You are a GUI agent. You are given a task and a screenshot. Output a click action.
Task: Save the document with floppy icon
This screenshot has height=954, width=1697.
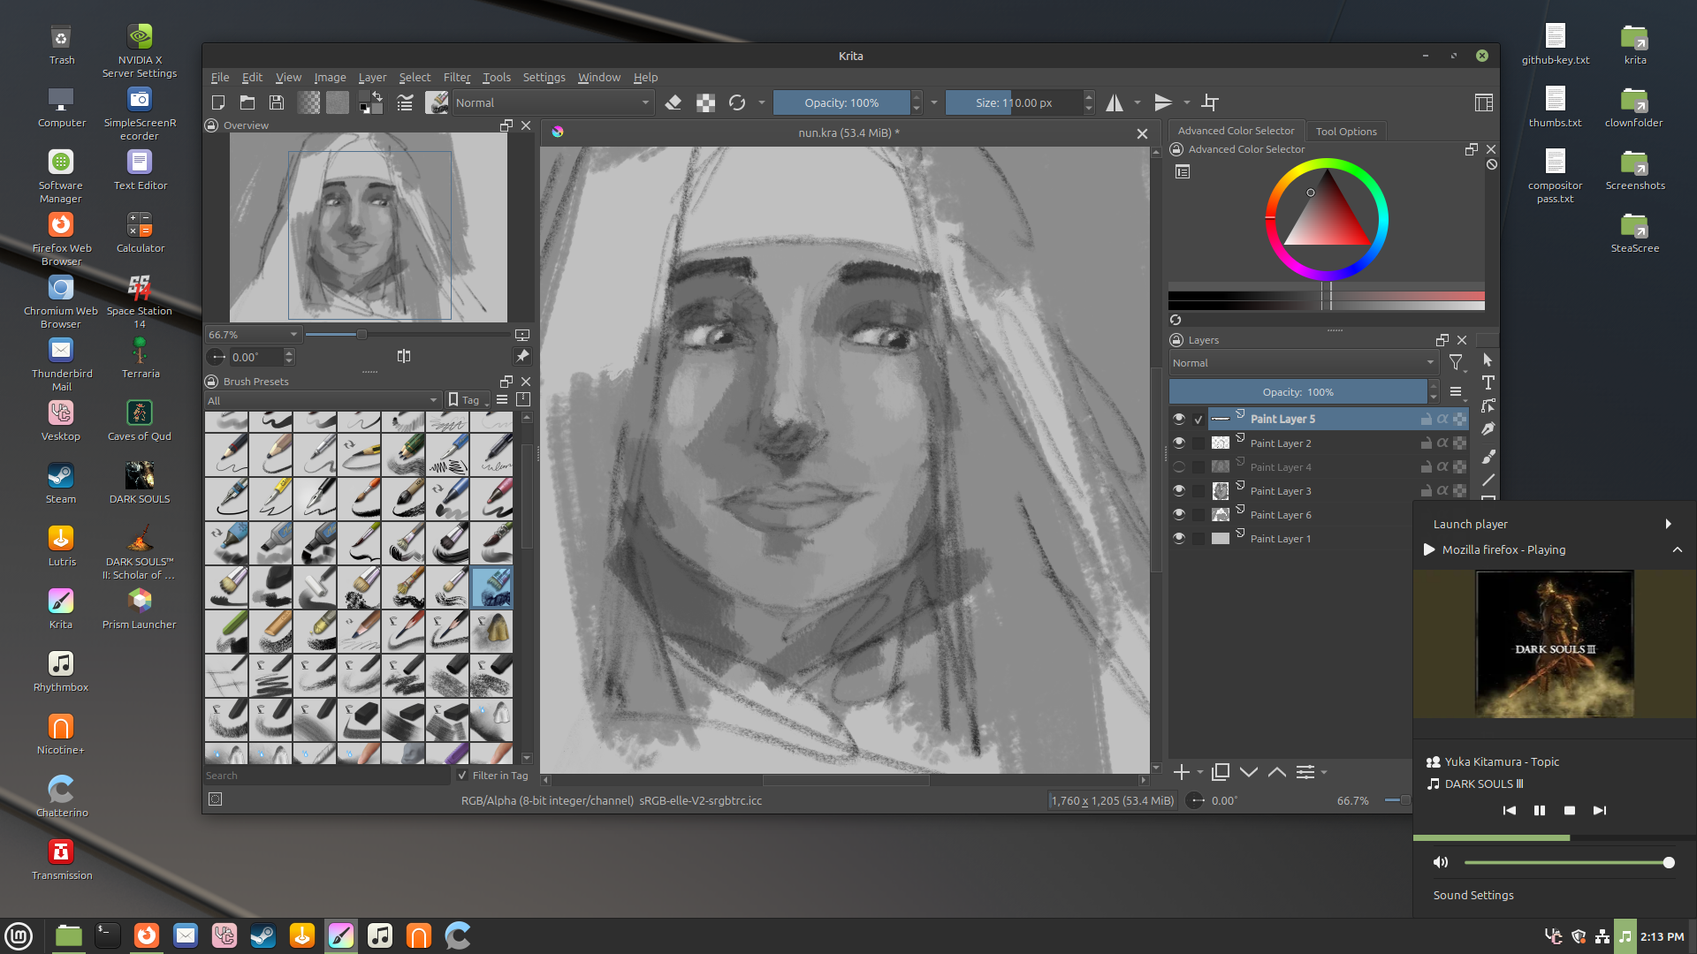[x=277, y=102]
